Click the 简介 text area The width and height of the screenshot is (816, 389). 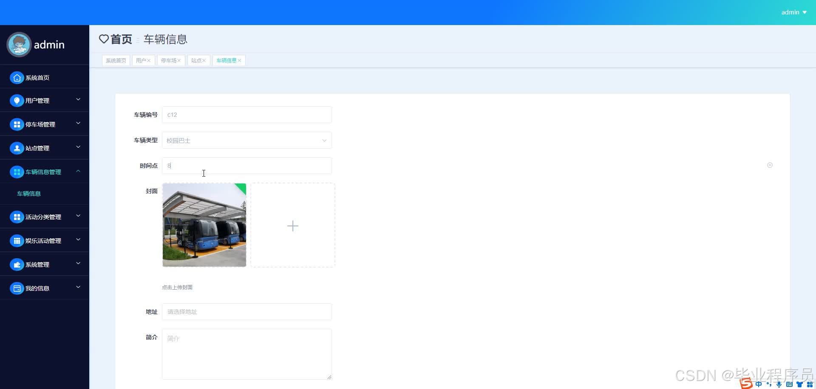tap(247, 354)
